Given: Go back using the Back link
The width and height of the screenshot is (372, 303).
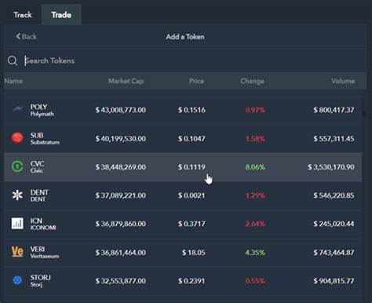Looking at the screenshot, I should 26,36.
